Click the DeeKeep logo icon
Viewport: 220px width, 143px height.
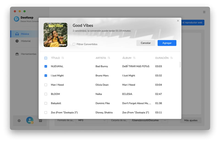coord(16,19)
